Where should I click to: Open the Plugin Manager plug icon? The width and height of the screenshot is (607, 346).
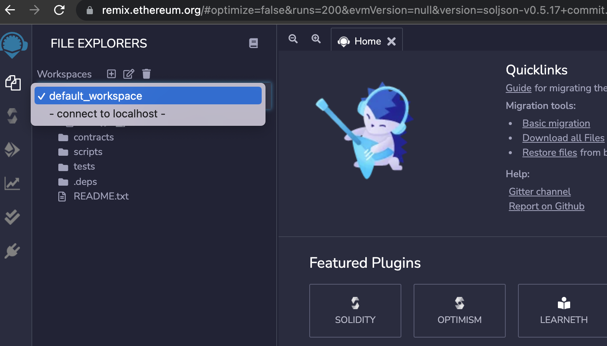click(x=12, y=251)
